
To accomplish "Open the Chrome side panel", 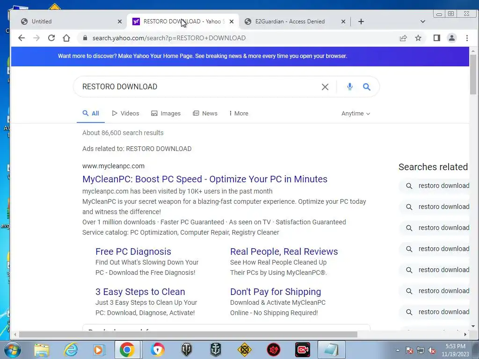I will 437,38.
